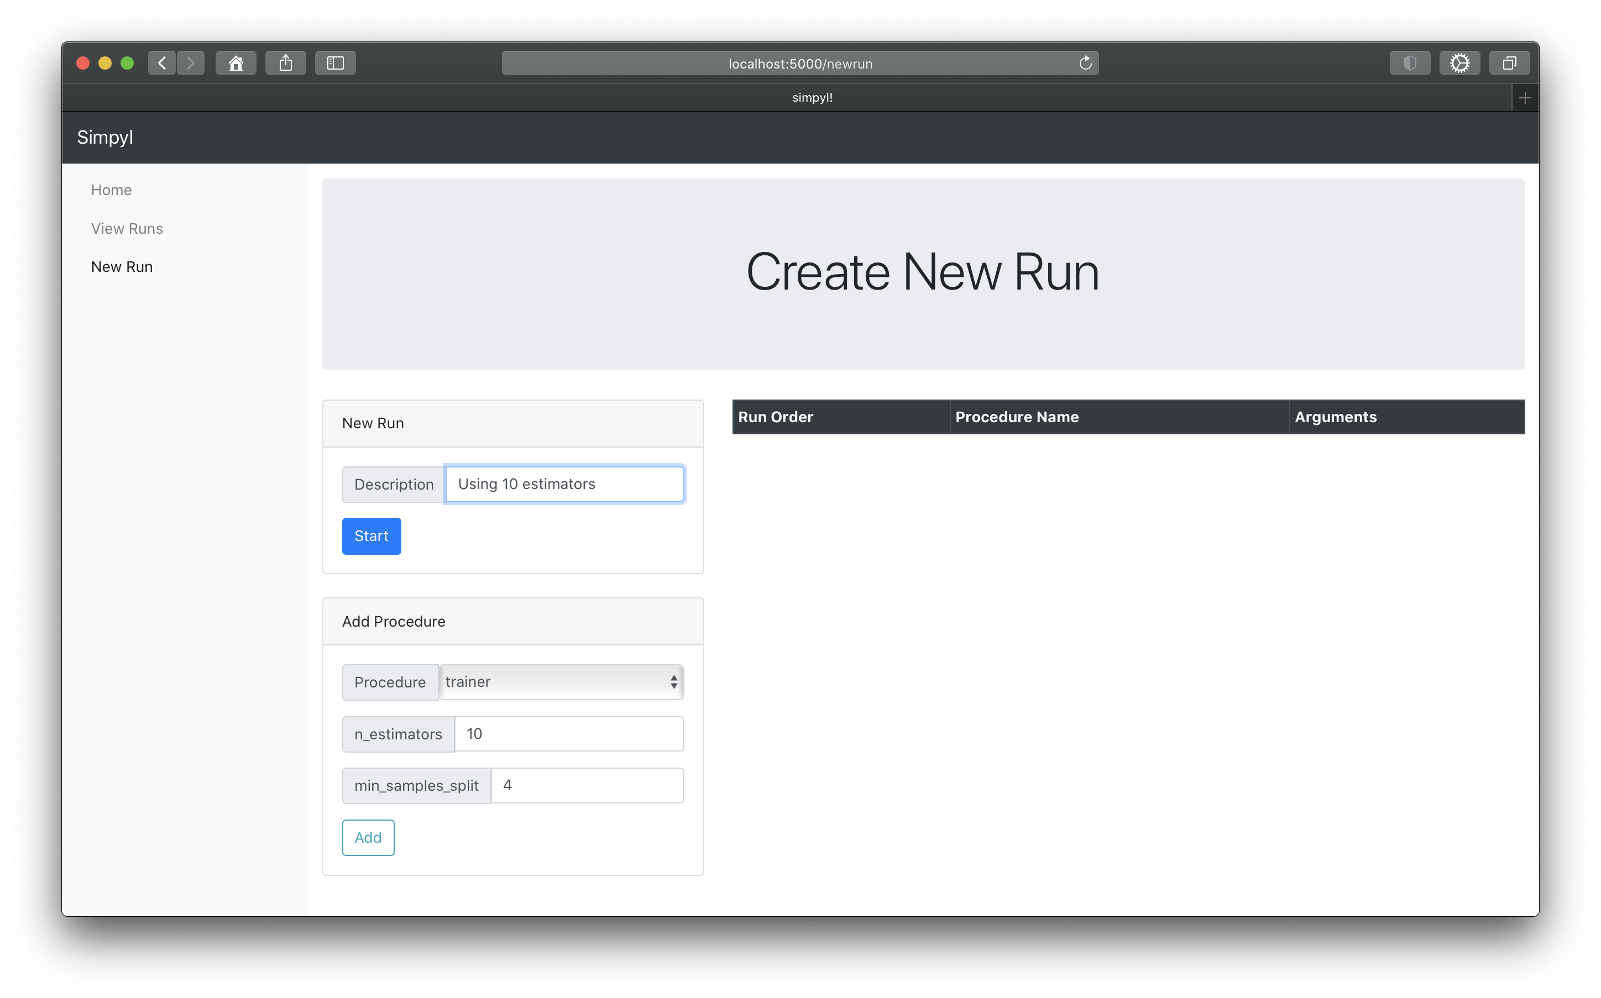Click the blue Start button
The image size is (1601, 998).
tap(372, 536)
